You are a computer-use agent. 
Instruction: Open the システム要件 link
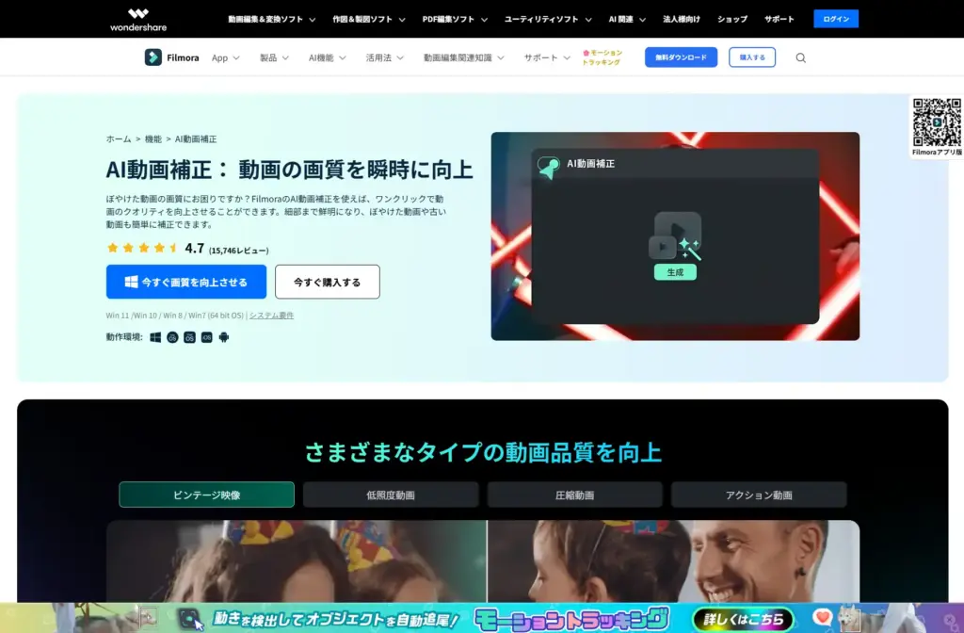pyautogui.click(x=271, y=315)
